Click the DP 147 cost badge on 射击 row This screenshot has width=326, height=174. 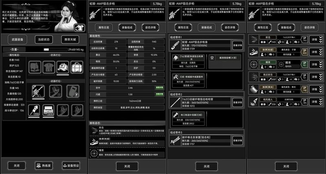point(304,39)
